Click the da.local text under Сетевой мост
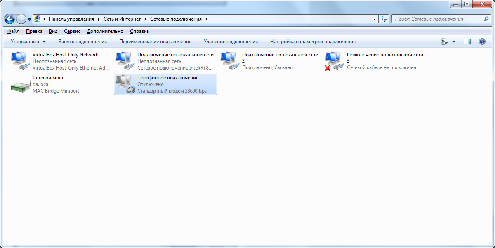The width and height of the screenshot is (495, 248). coord(41,84)
